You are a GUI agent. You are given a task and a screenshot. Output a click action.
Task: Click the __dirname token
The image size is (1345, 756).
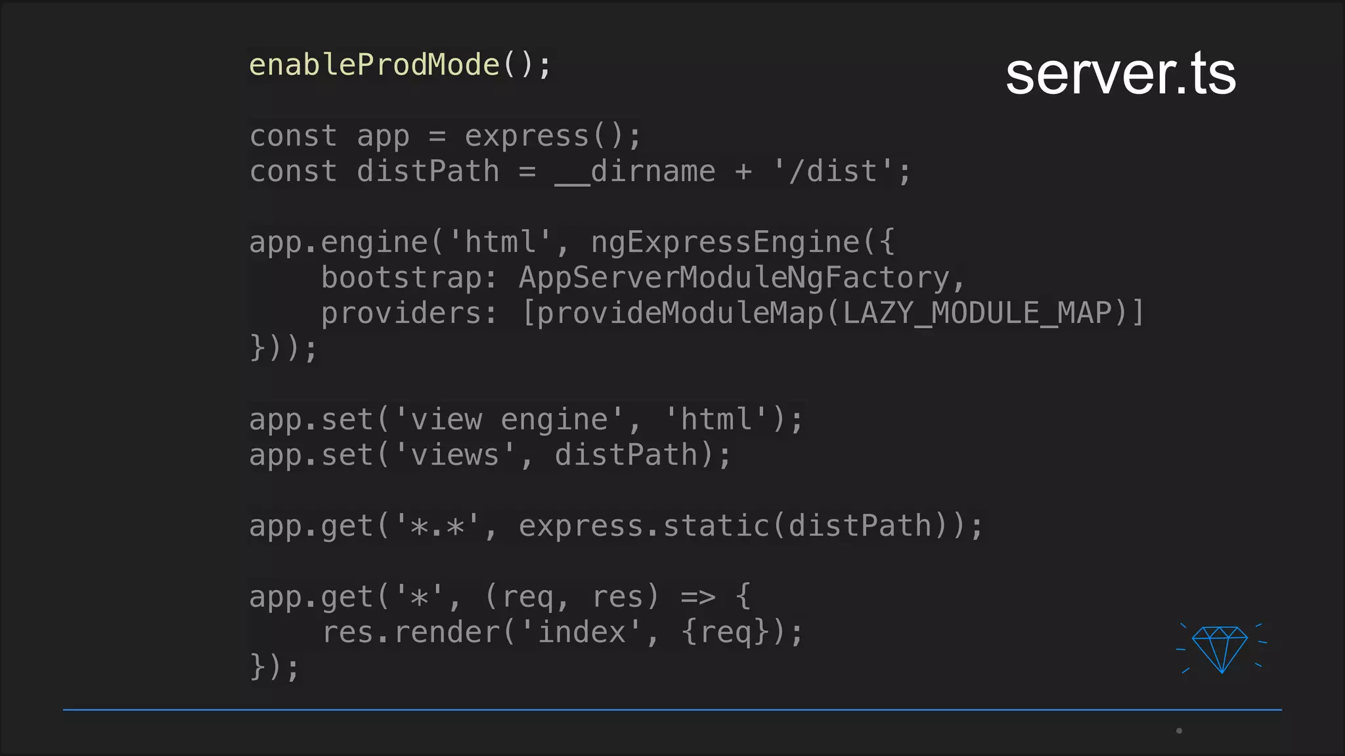coord(634,172)
